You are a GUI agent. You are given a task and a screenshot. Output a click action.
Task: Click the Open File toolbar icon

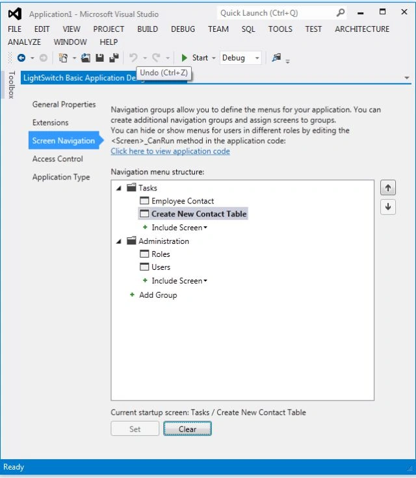(x=86, y=58)
